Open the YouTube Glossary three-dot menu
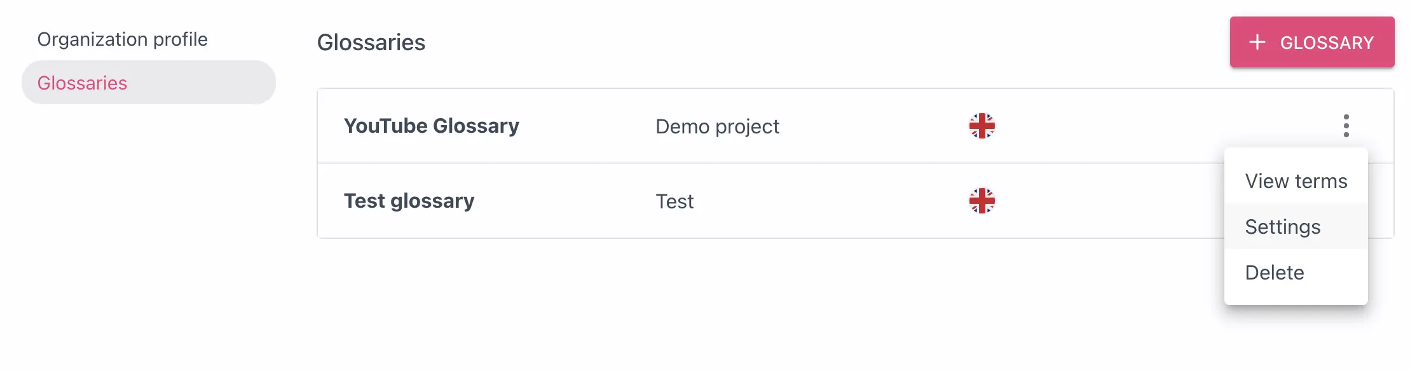The image size is (1410, 371). [x=1346, y=126]
